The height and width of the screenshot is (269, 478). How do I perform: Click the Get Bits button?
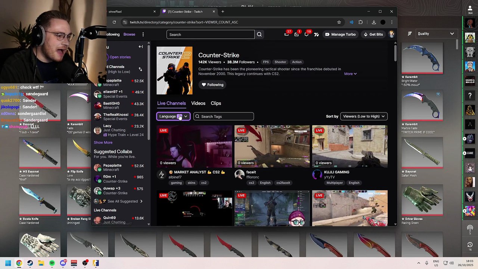coord(373,34)
